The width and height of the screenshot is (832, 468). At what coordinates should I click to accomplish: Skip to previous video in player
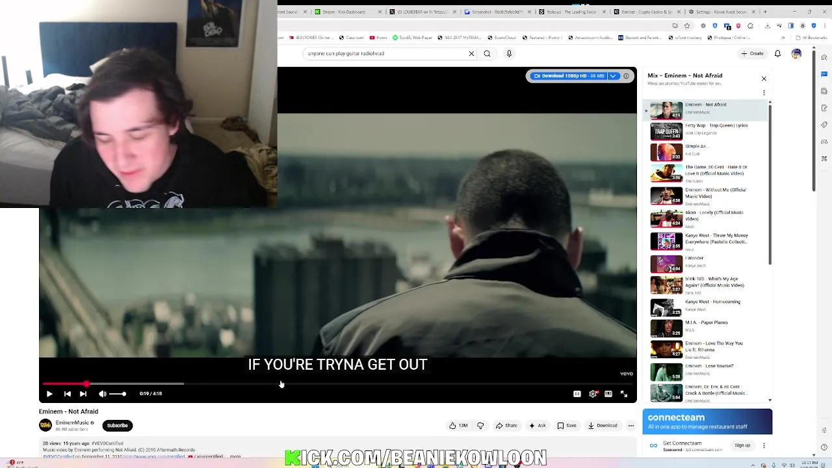(67, 393)
